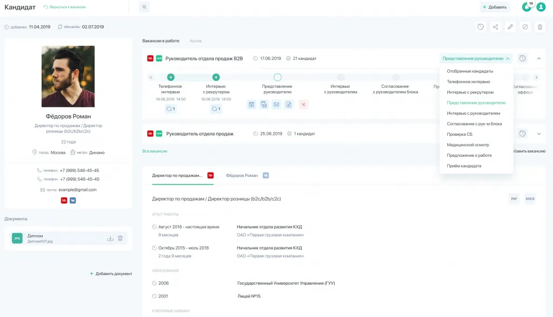Click the share candidate icon
The width and height of the screenshot is (553, 317).
coord(495,27)
